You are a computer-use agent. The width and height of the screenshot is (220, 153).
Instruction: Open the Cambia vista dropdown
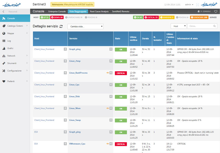coord(86,27)
